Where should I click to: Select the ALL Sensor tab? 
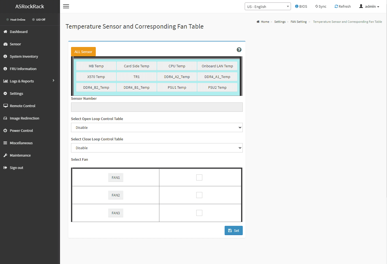coord(83,52)
